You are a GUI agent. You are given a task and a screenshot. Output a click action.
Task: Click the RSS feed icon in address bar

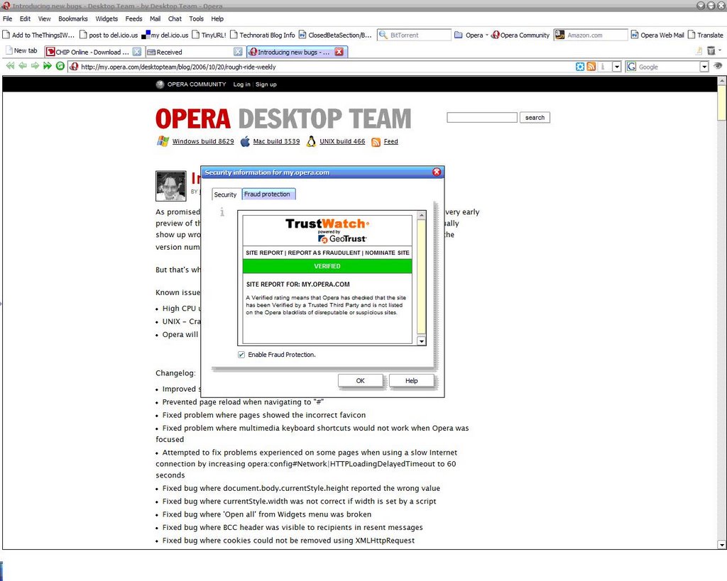coord(591,67)
